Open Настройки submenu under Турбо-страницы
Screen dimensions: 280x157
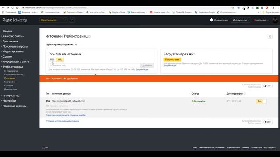(x=10, y=82)
